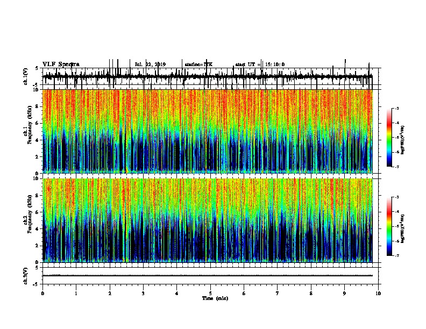
Task: Click the "-7" tick on ch.1 colorbar
Action: (397, 167)
